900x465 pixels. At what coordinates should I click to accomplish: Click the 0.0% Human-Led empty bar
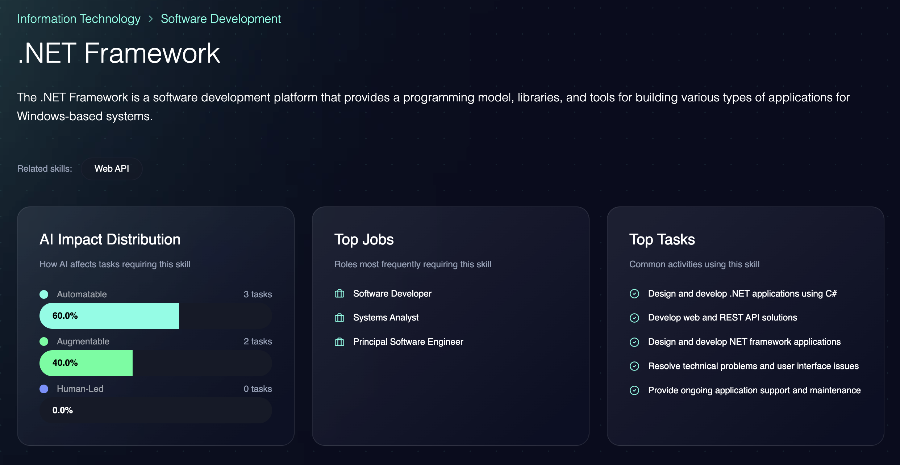(156, 410)
